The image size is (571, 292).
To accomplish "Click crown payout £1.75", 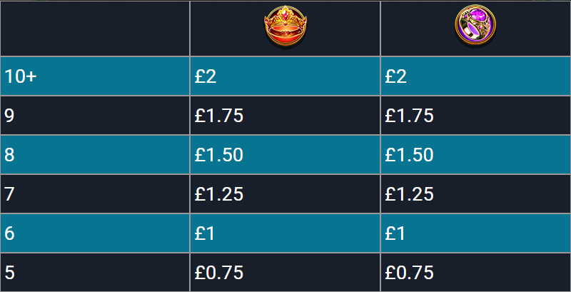I will (219, 116).
